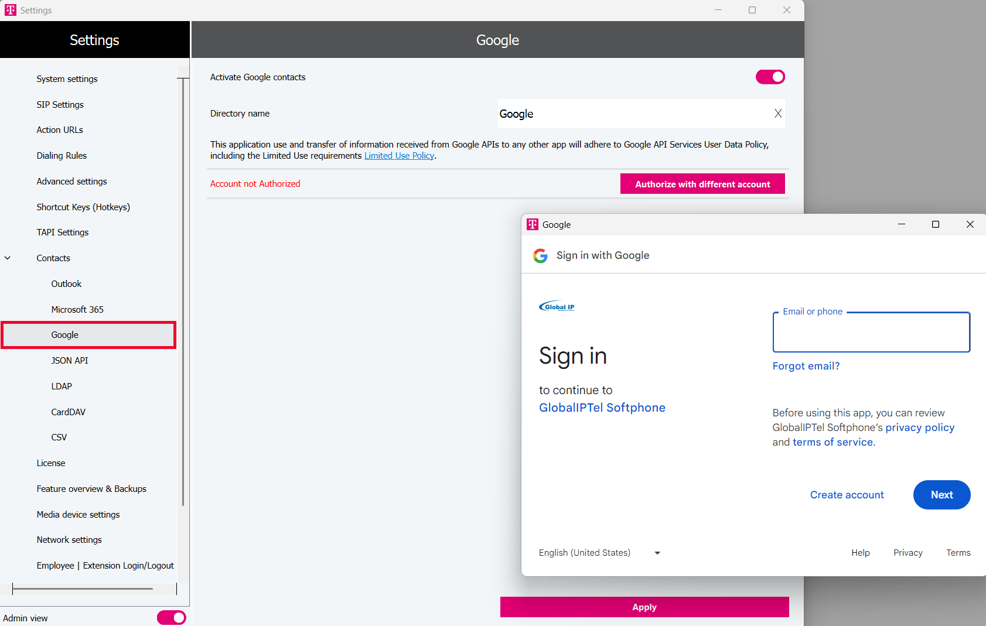This screenshot has width=986, height=626.
Task: Click the Telekom icon in Settings title bar
Action: pos(11,10)
